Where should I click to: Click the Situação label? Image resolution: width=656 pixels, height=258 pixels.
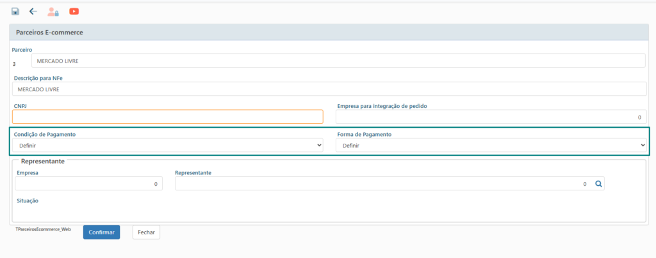pyautogui.click(x=28, y=201)
